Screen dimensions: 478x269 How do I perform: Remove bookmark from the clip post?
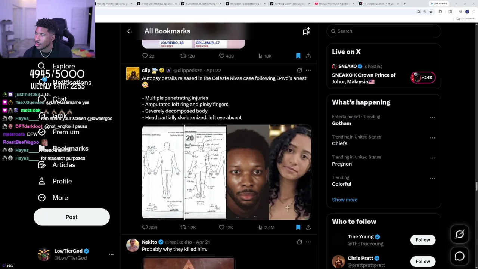point(298,227)
